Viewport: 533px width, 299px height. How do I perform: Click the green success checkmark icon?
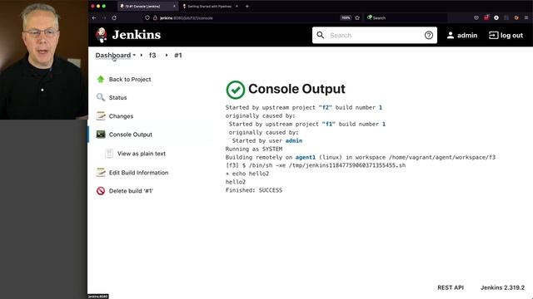point(235,90)
